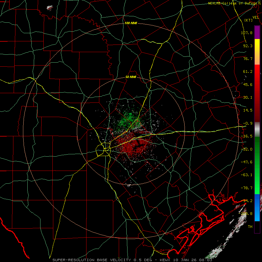Screen dimensions: 262x262
Task: Click the 61.2 legend value
Action: click(x=248, y=72)
